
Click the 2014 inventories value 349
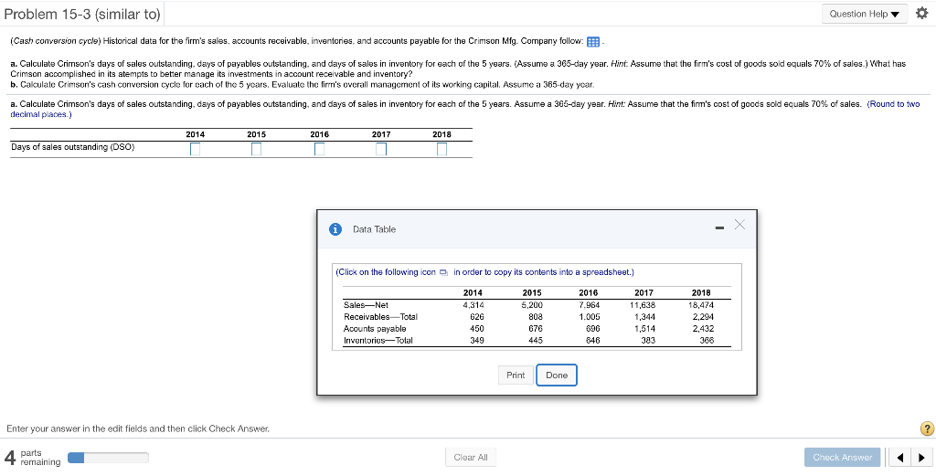click(477, 341)
